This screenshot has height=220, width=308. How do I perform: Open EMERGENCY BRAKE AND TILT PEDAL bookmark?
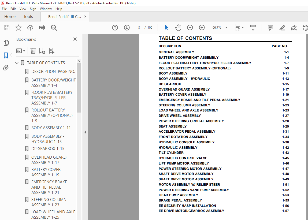pos(49,187)
